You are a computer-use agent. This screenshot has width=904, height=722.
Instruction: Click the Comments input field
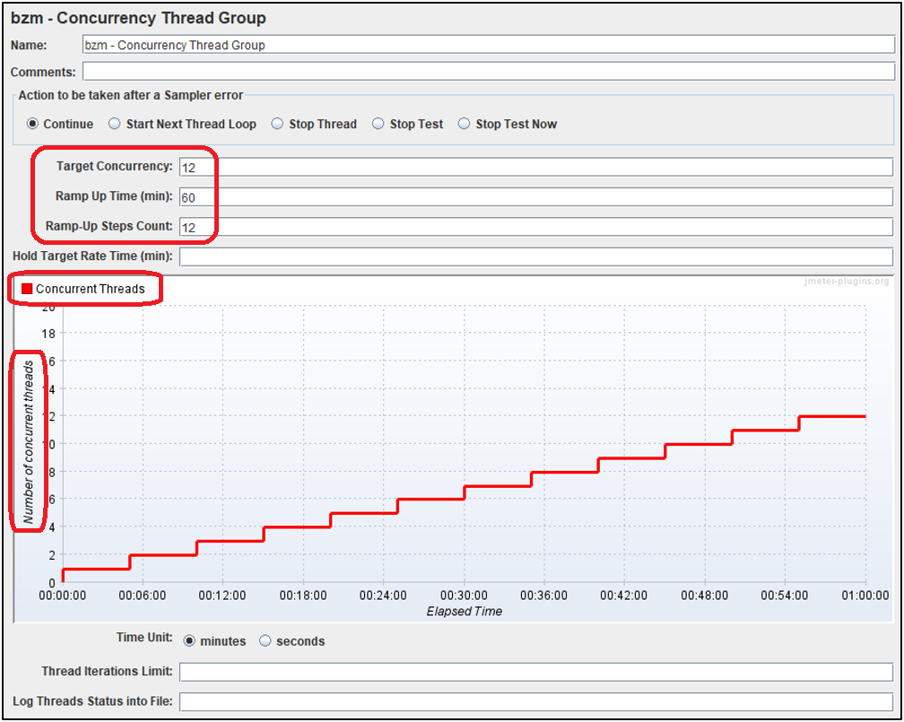(488, 72)
